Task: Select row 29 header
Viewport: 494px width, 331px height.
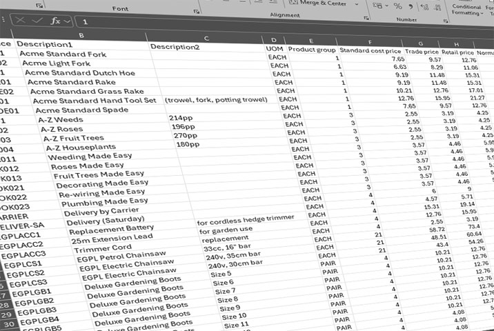Action: click(6, 315)
